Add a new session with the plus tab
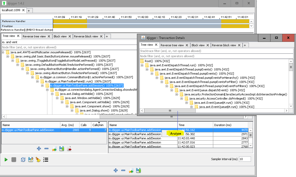The width and height of the screenshot is (296, 177). [x=29, y=11]
